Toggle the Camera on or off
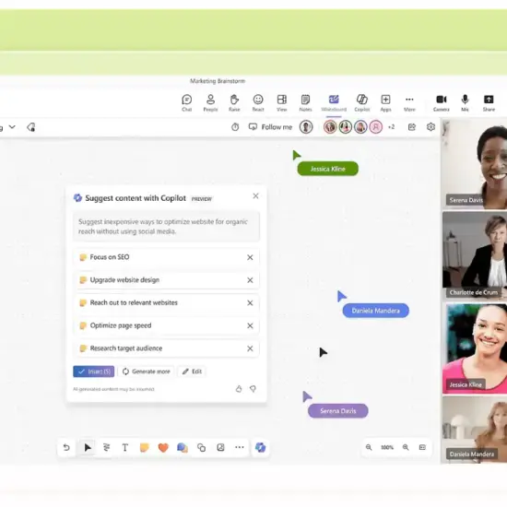Viewport: 507px width, 507px height. (442, 103)
